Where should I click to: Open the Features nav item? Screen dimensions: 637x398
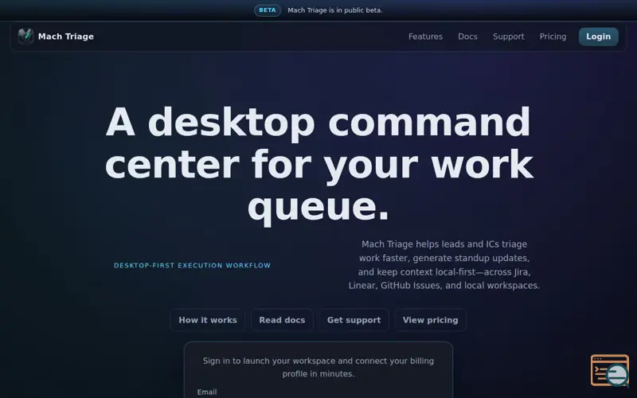(x=425, y=37)
